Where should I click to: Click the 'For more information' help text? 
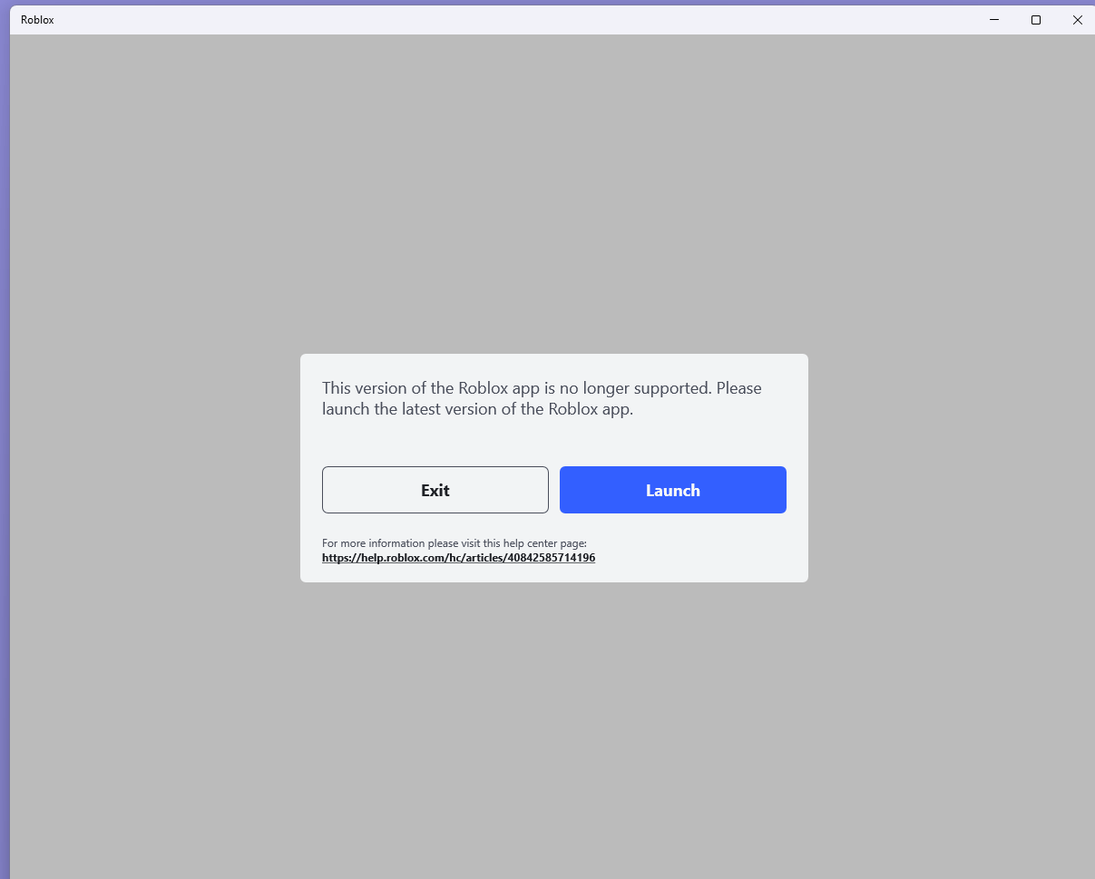pyautogui.click(x=455, y=542)
